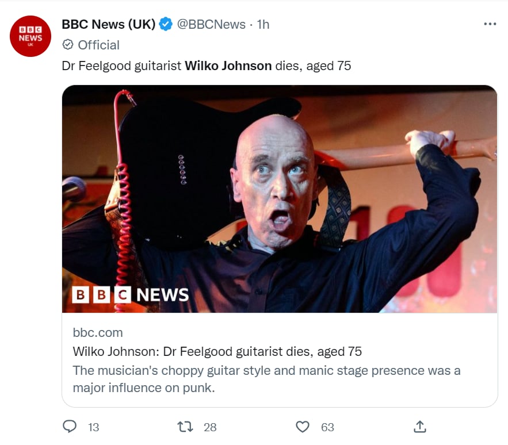
Task: Click the reply speech bubble icon
Action: click(x=70, y=427)
